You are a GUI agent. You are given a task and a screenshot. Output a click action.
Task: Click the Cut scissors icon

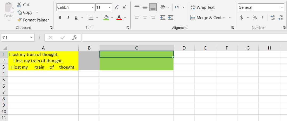(19, 5)
